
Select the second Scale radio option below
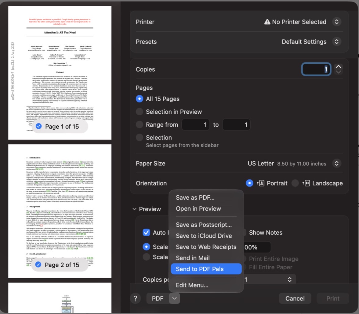click(x=146, y=257)
